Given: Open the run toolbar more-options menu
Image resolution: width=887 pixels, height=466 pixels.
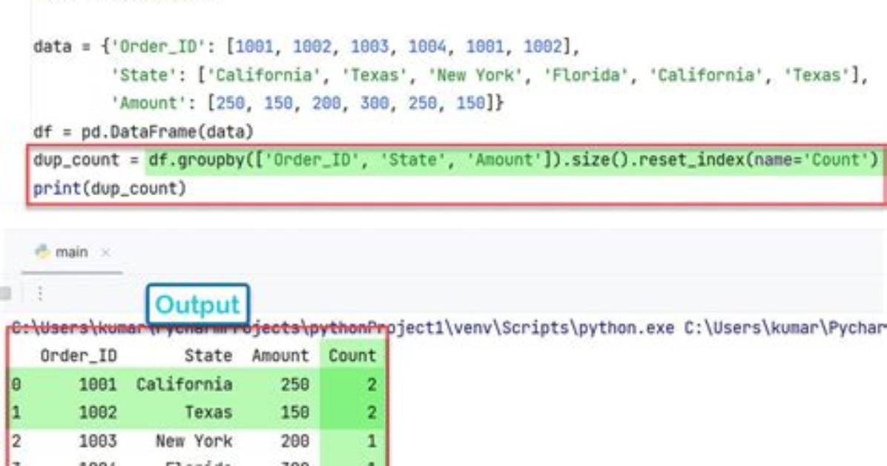Looking at the screenshot, I should click(40, 293).
